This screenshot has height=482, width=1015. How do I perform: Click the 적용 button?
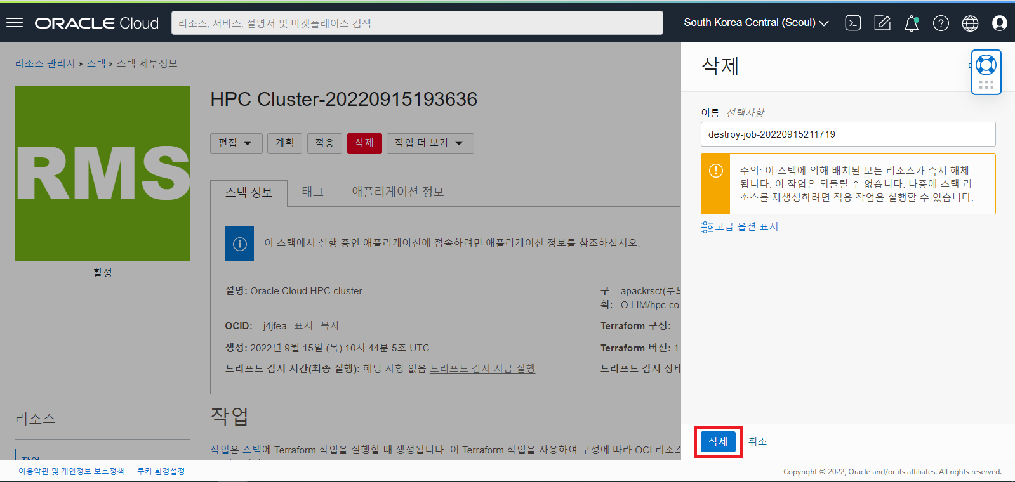point(324,143)
